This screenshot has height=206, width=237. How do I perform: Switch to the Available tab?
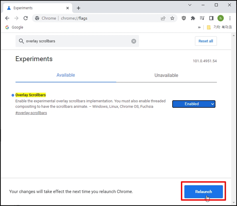pyautogui.click(x=66, y=75)
